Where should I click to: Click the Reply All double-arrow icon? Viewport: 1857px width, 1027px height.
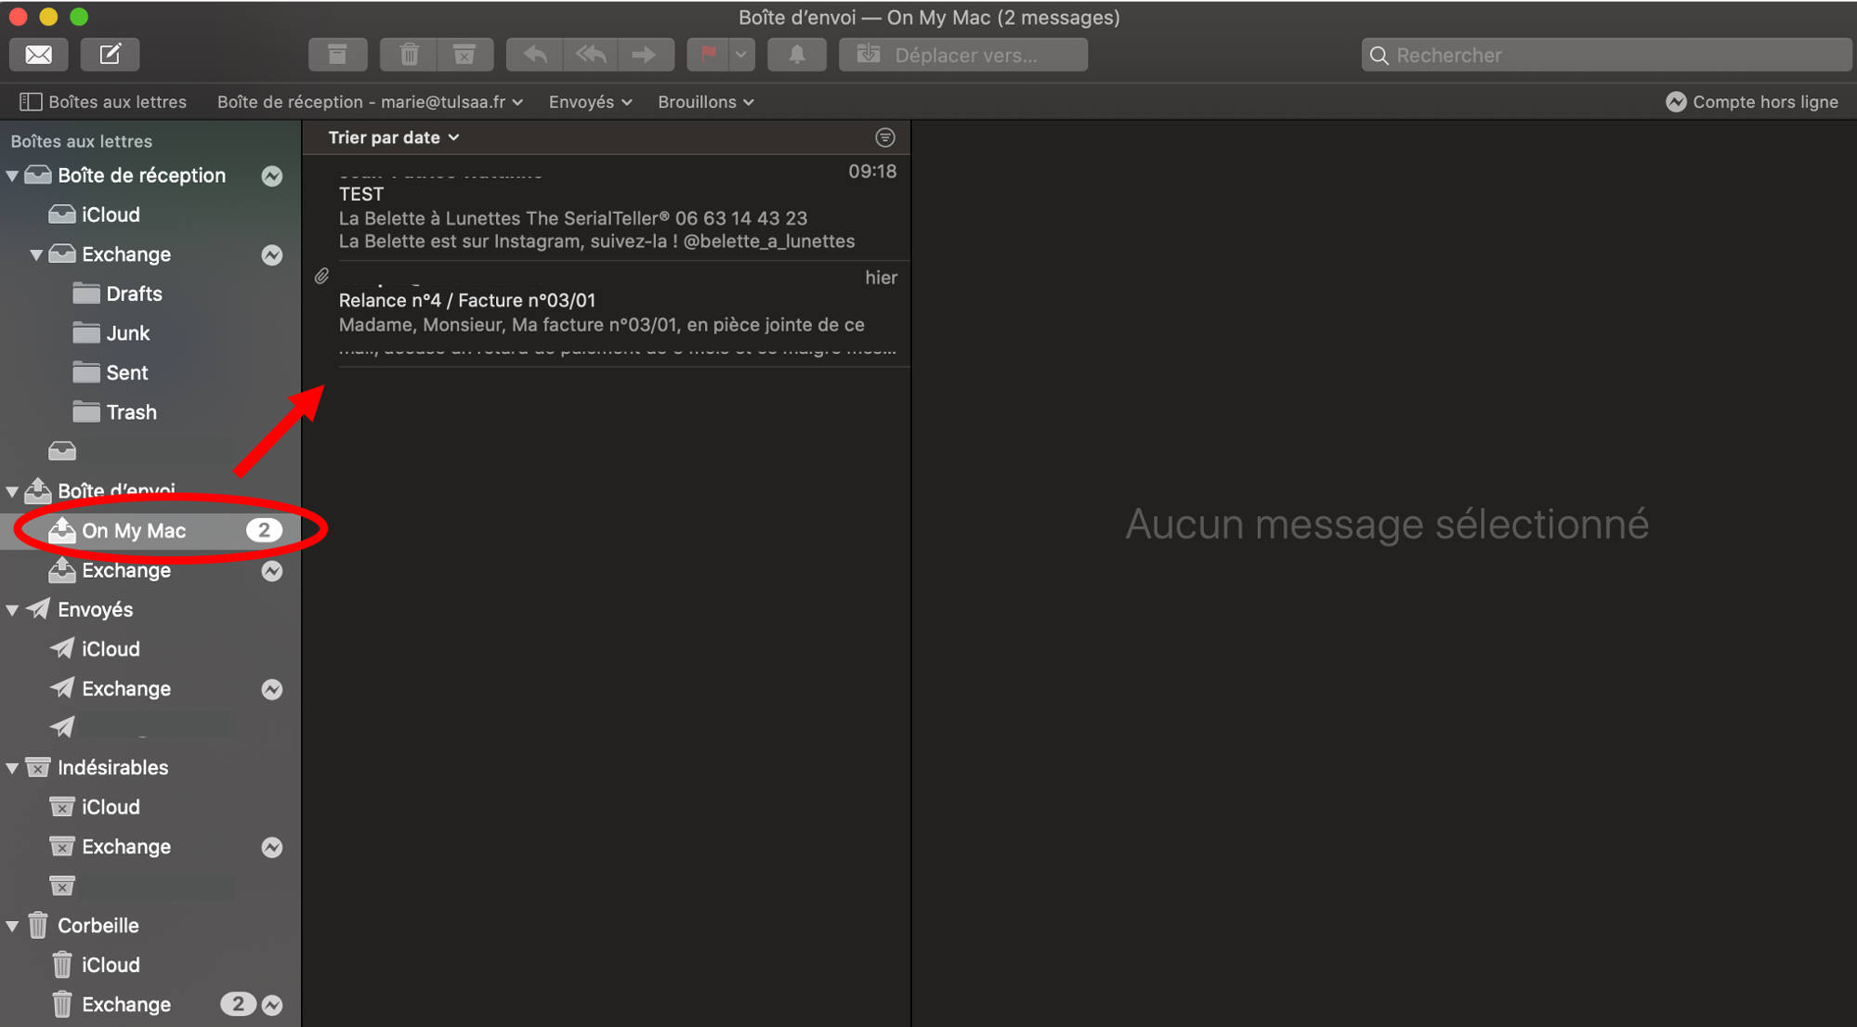pos(590,55)
